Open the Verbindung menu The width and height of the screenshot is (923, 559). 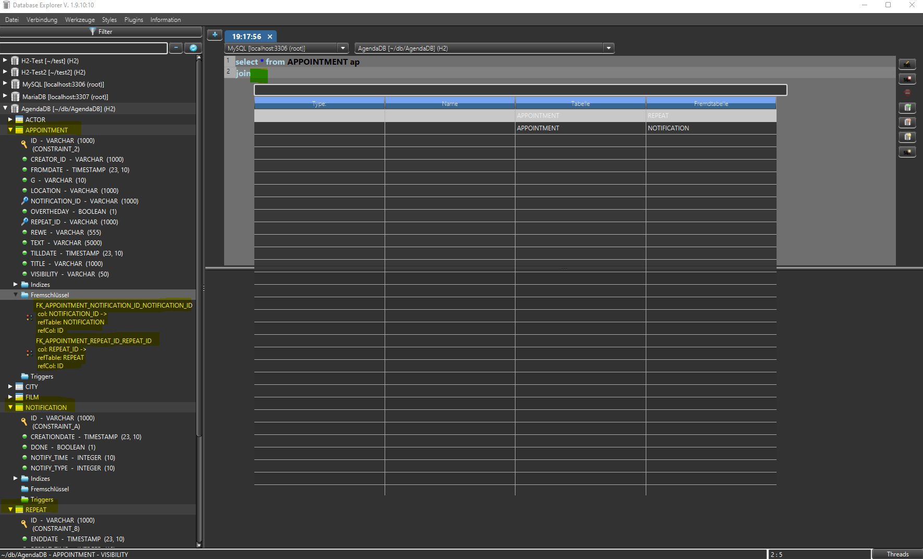tap(42, 20)
